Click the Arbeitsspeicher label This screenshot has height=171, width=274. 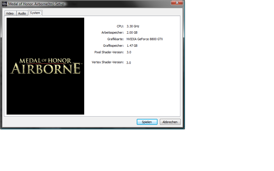pos(112,32)
